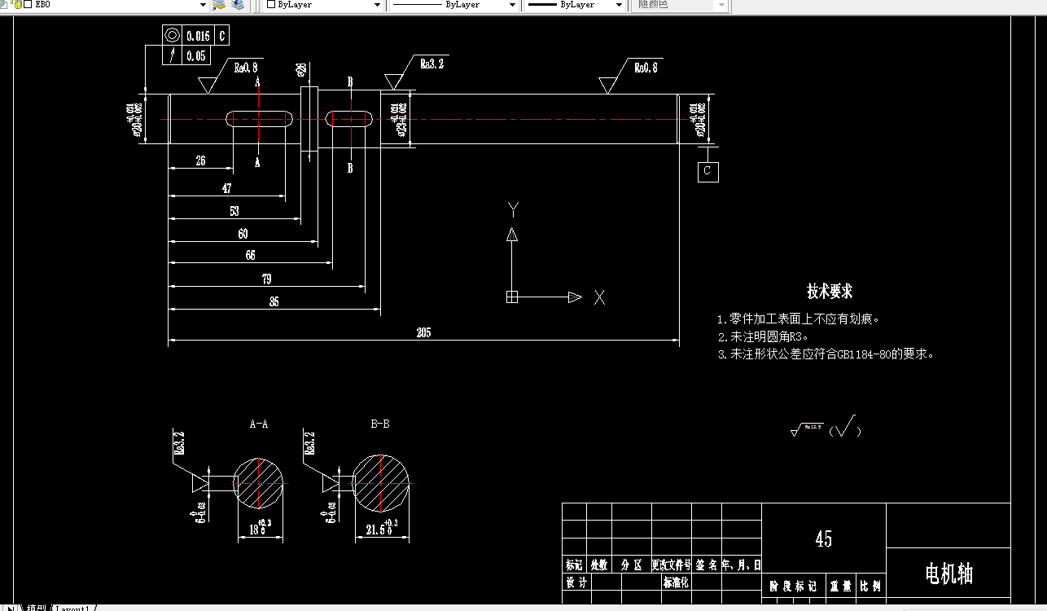Select the X axis label

click(x=599, y=297)
